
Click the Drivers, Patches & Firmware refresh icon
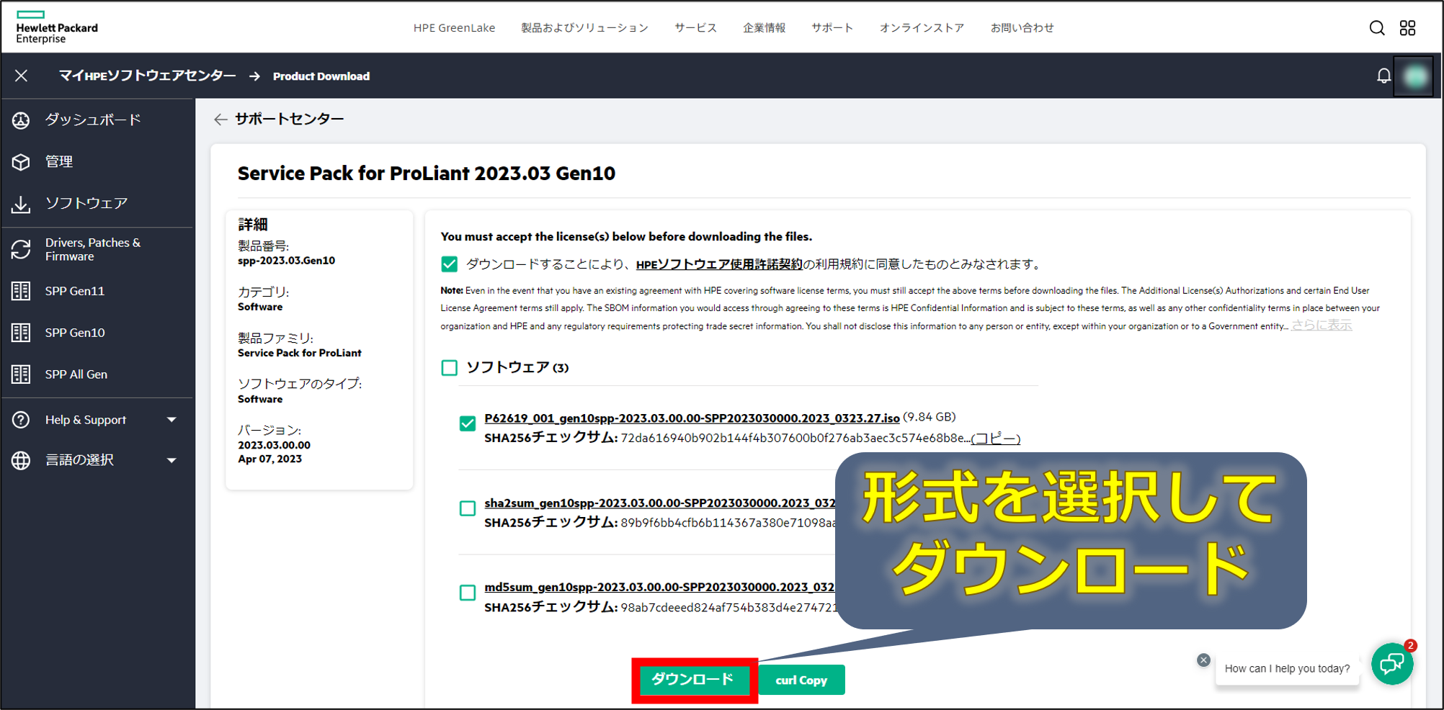(21, 250)
